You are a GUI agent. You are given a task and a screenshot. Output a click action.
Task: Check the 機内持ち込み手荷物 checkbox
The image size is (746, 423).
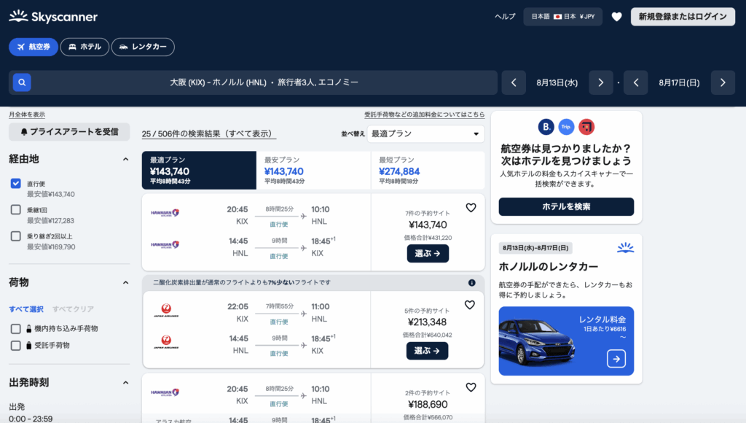pyautogui.click(x=16, y=329)
